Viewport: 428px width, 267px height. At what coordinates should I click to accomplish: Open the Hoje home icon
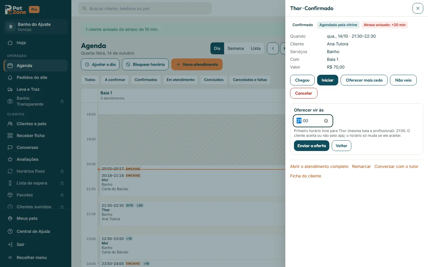pos(10,43)
